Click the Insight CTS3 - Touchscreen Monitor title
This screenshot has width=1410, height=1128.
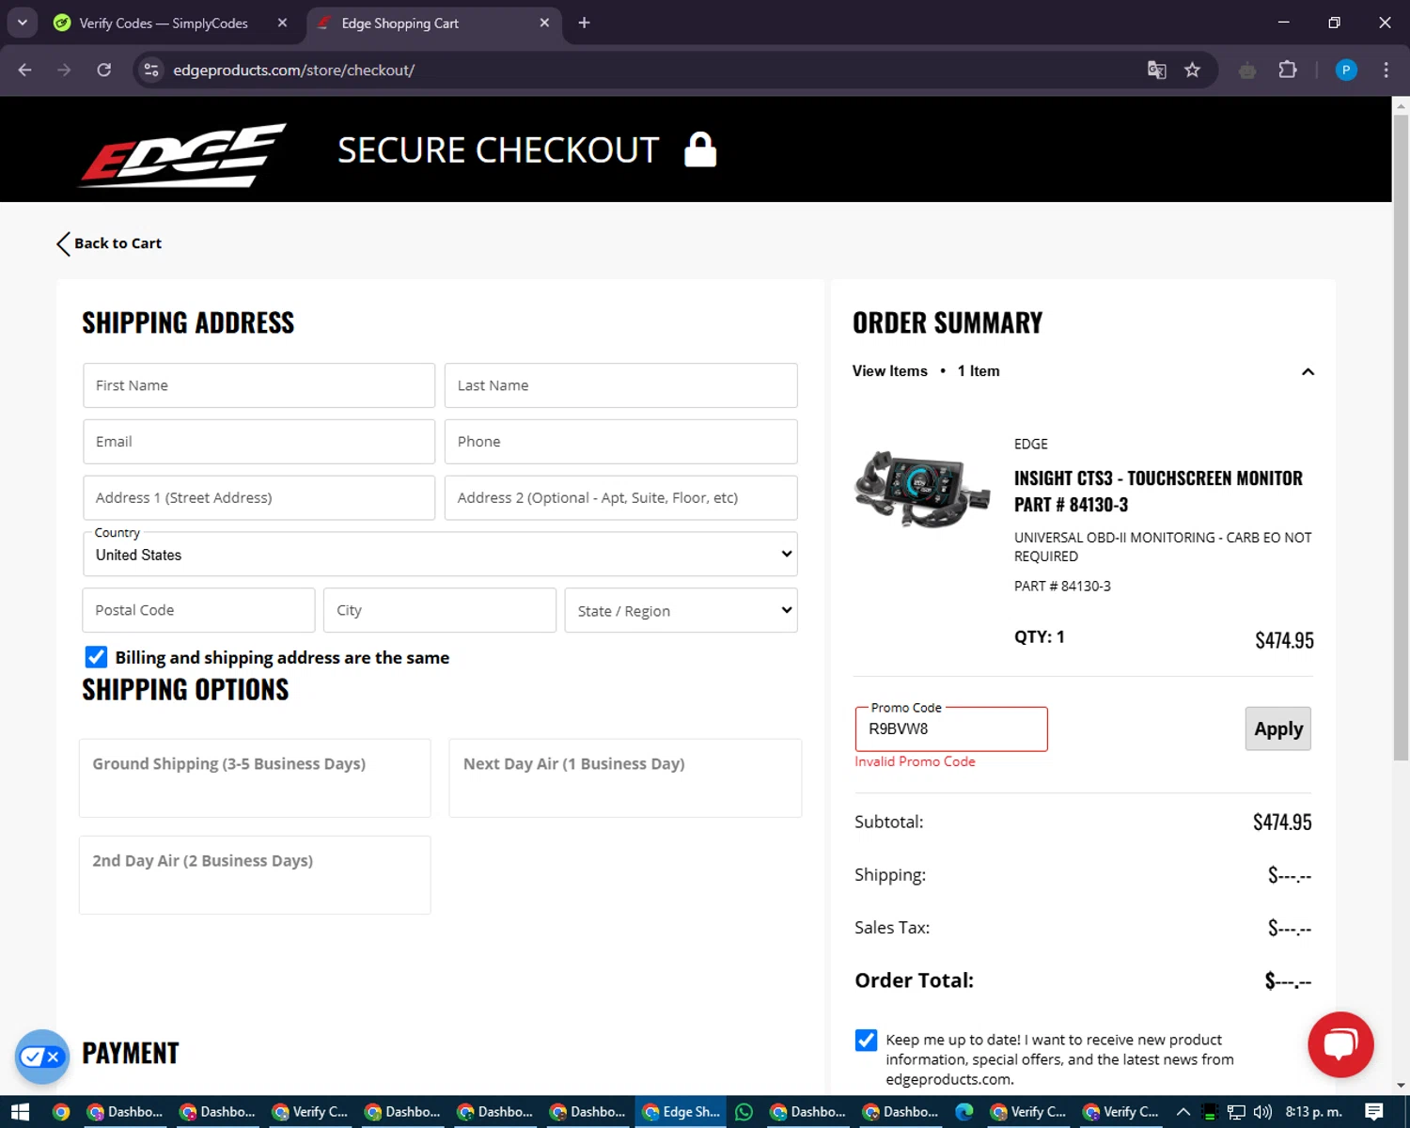[x=1158, y=491]
